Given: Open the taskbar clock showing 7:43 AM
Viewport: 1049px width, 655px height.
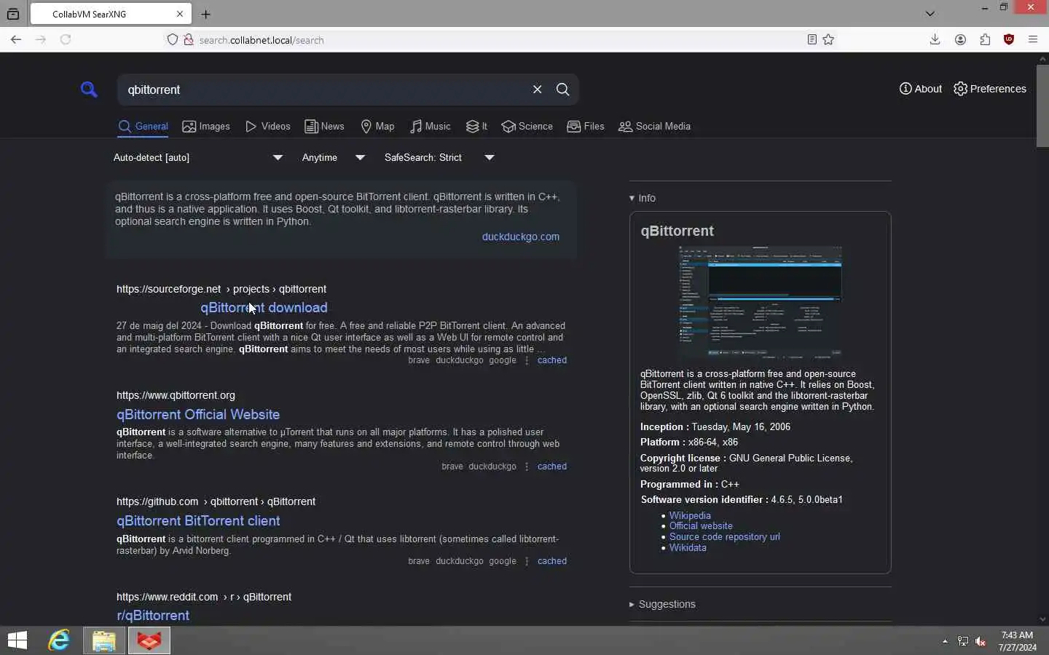Looking at the screenshot, I should coord(1018,641).
